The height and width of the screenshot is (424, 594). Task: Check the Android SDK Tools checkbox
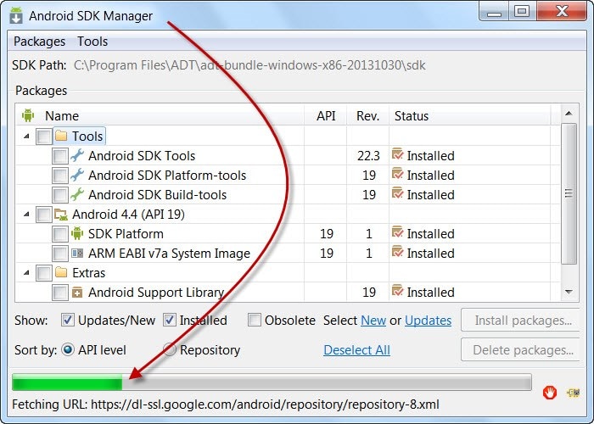(x=60, y=156)
